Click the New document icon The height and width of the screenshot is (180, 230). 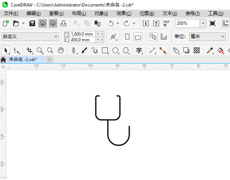pos(6,23)
